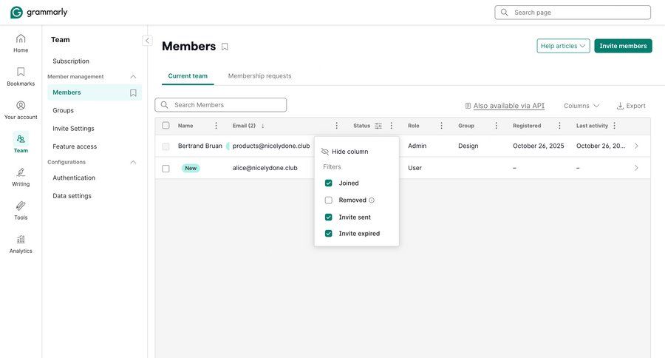Click Email sort arrow icon

262,126
